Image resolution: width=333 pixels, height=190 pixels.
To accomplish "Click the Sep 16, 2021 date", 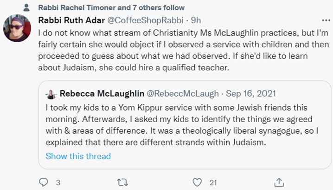I will point(251,93).
